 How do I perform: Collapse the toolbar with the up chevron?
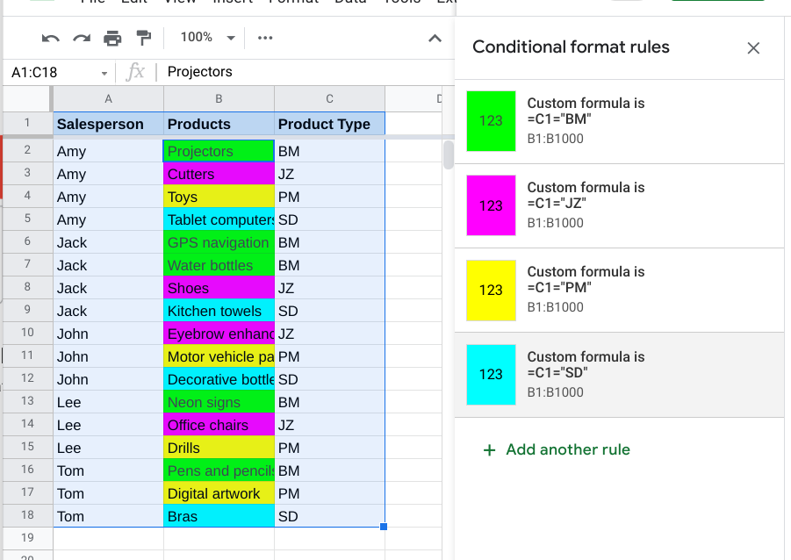[x=435, y=39]
